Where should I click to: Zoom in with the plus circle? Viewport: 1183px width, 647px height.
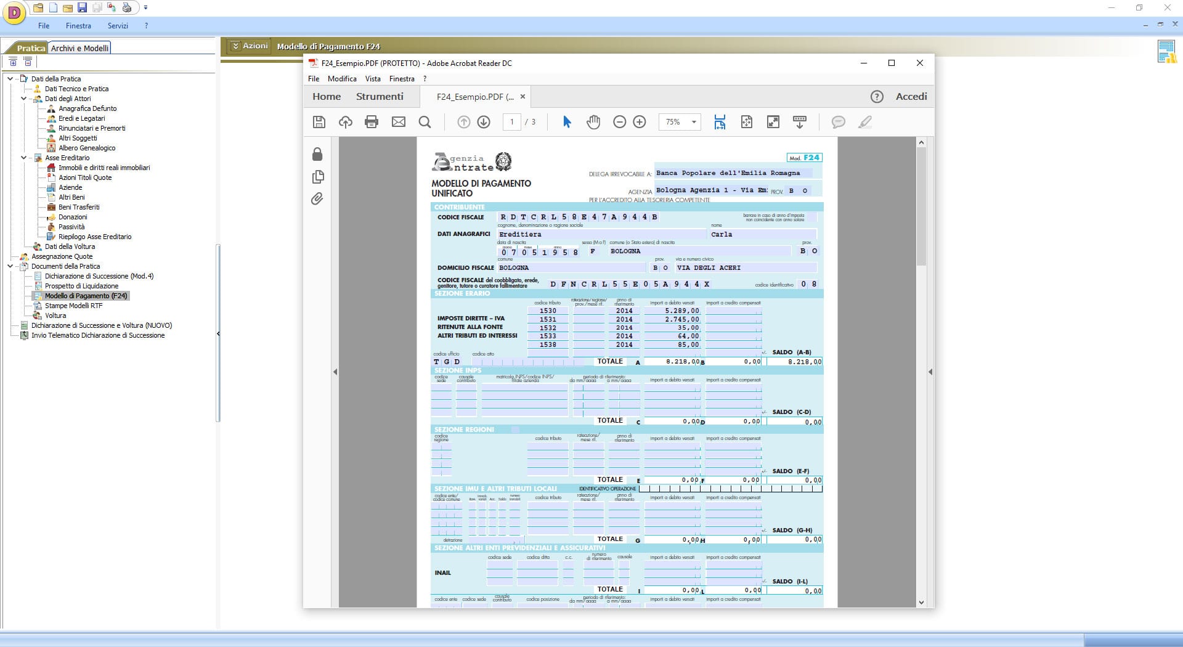tap(640, 122)
